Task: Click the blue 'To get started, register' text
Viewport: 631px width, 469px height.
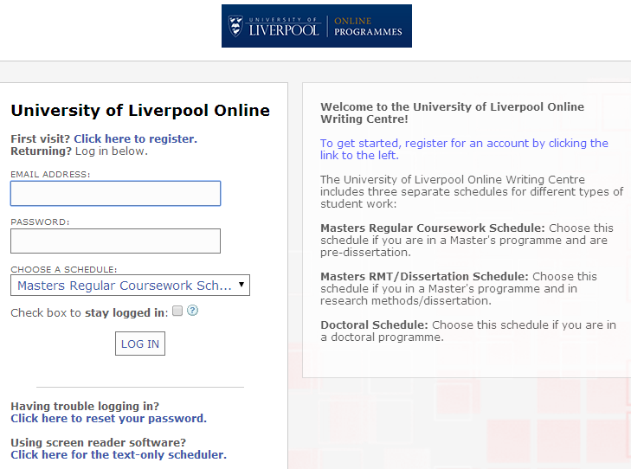Action: click(464, 149)
